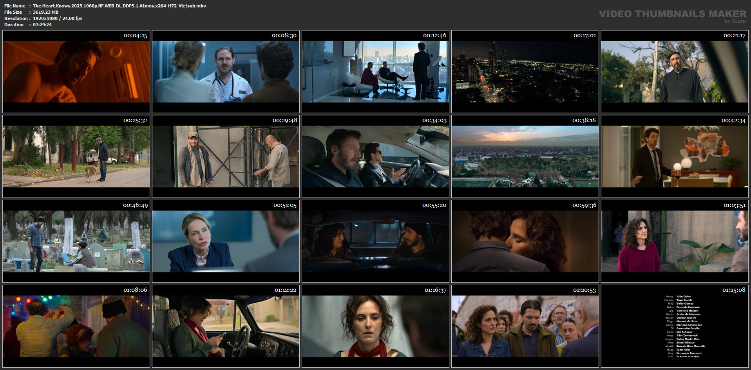This screenshot has height=370, width=751.
Task: Click the duration value 01:29:24
Action: pos(42,25)
